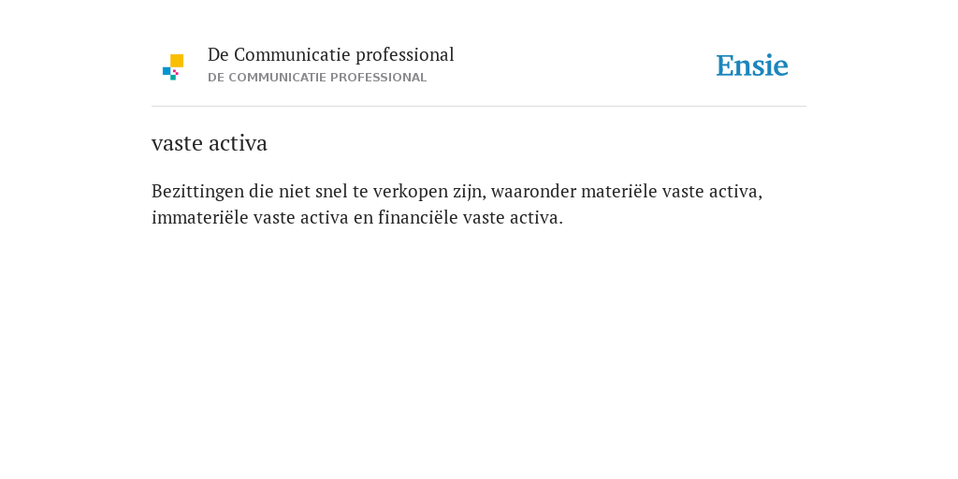Click the word financiële in the definition
This screenshot has width=958, height=479.
click(x=418, y=217)
